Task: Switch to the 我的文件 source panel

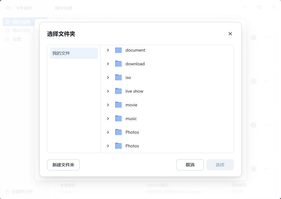Action: (73, 53)
